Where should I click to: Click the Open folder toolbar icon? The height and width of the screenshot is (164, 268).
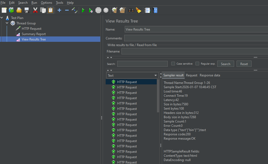[19, 10]
